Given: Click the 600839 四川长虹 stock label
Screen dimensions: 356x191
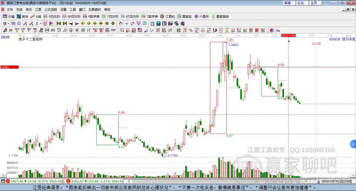Looking at the screenshot, I should (x=342, y=39).
